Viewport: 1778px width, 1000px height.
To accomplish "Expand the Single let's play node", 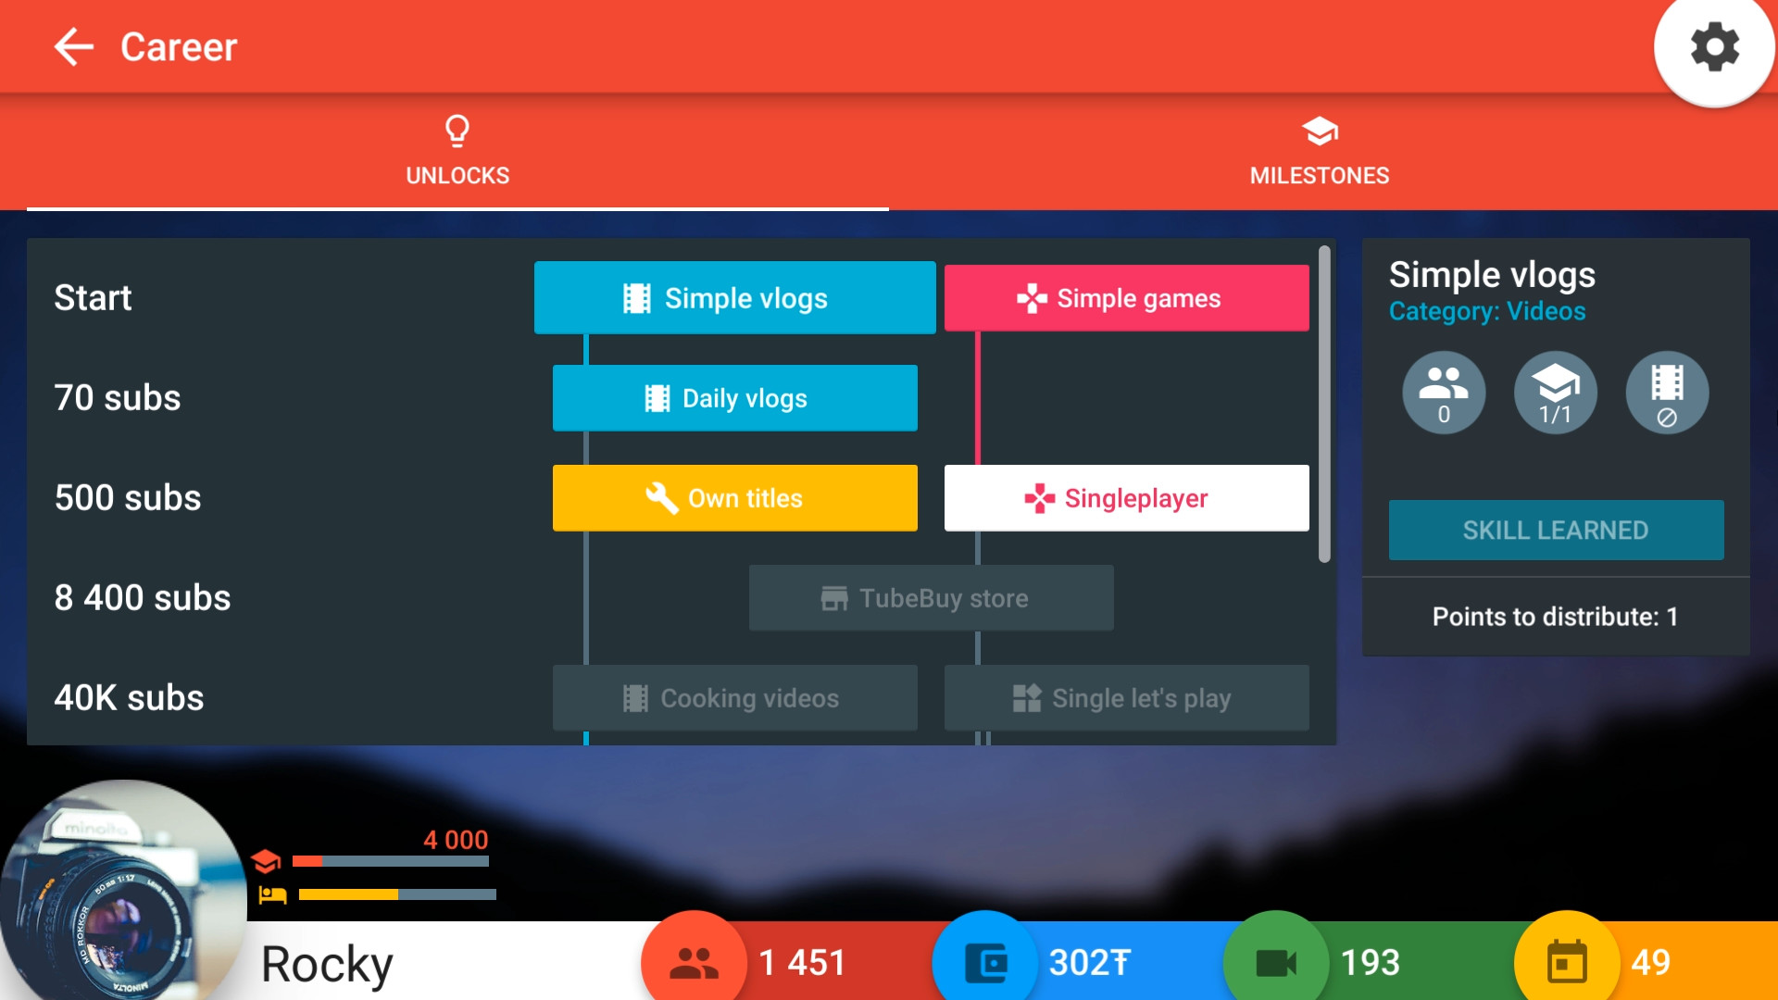I will tap(1123, 698).
